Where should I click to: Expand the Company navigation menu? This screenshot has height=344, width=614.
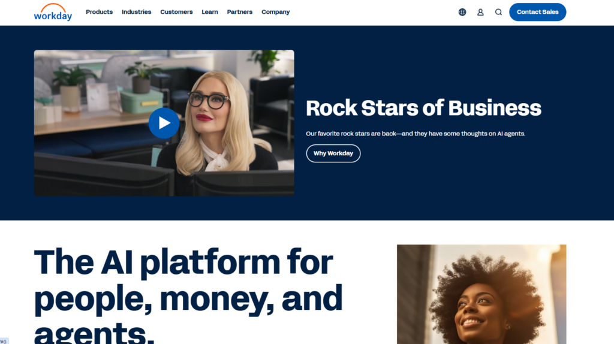(x=275, y=12)
